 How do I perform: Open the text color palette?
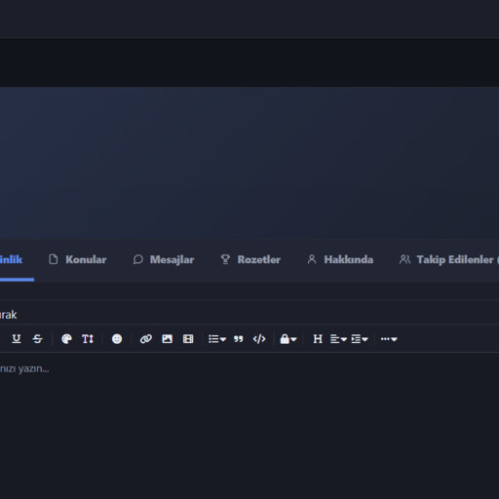pos(66,339)
